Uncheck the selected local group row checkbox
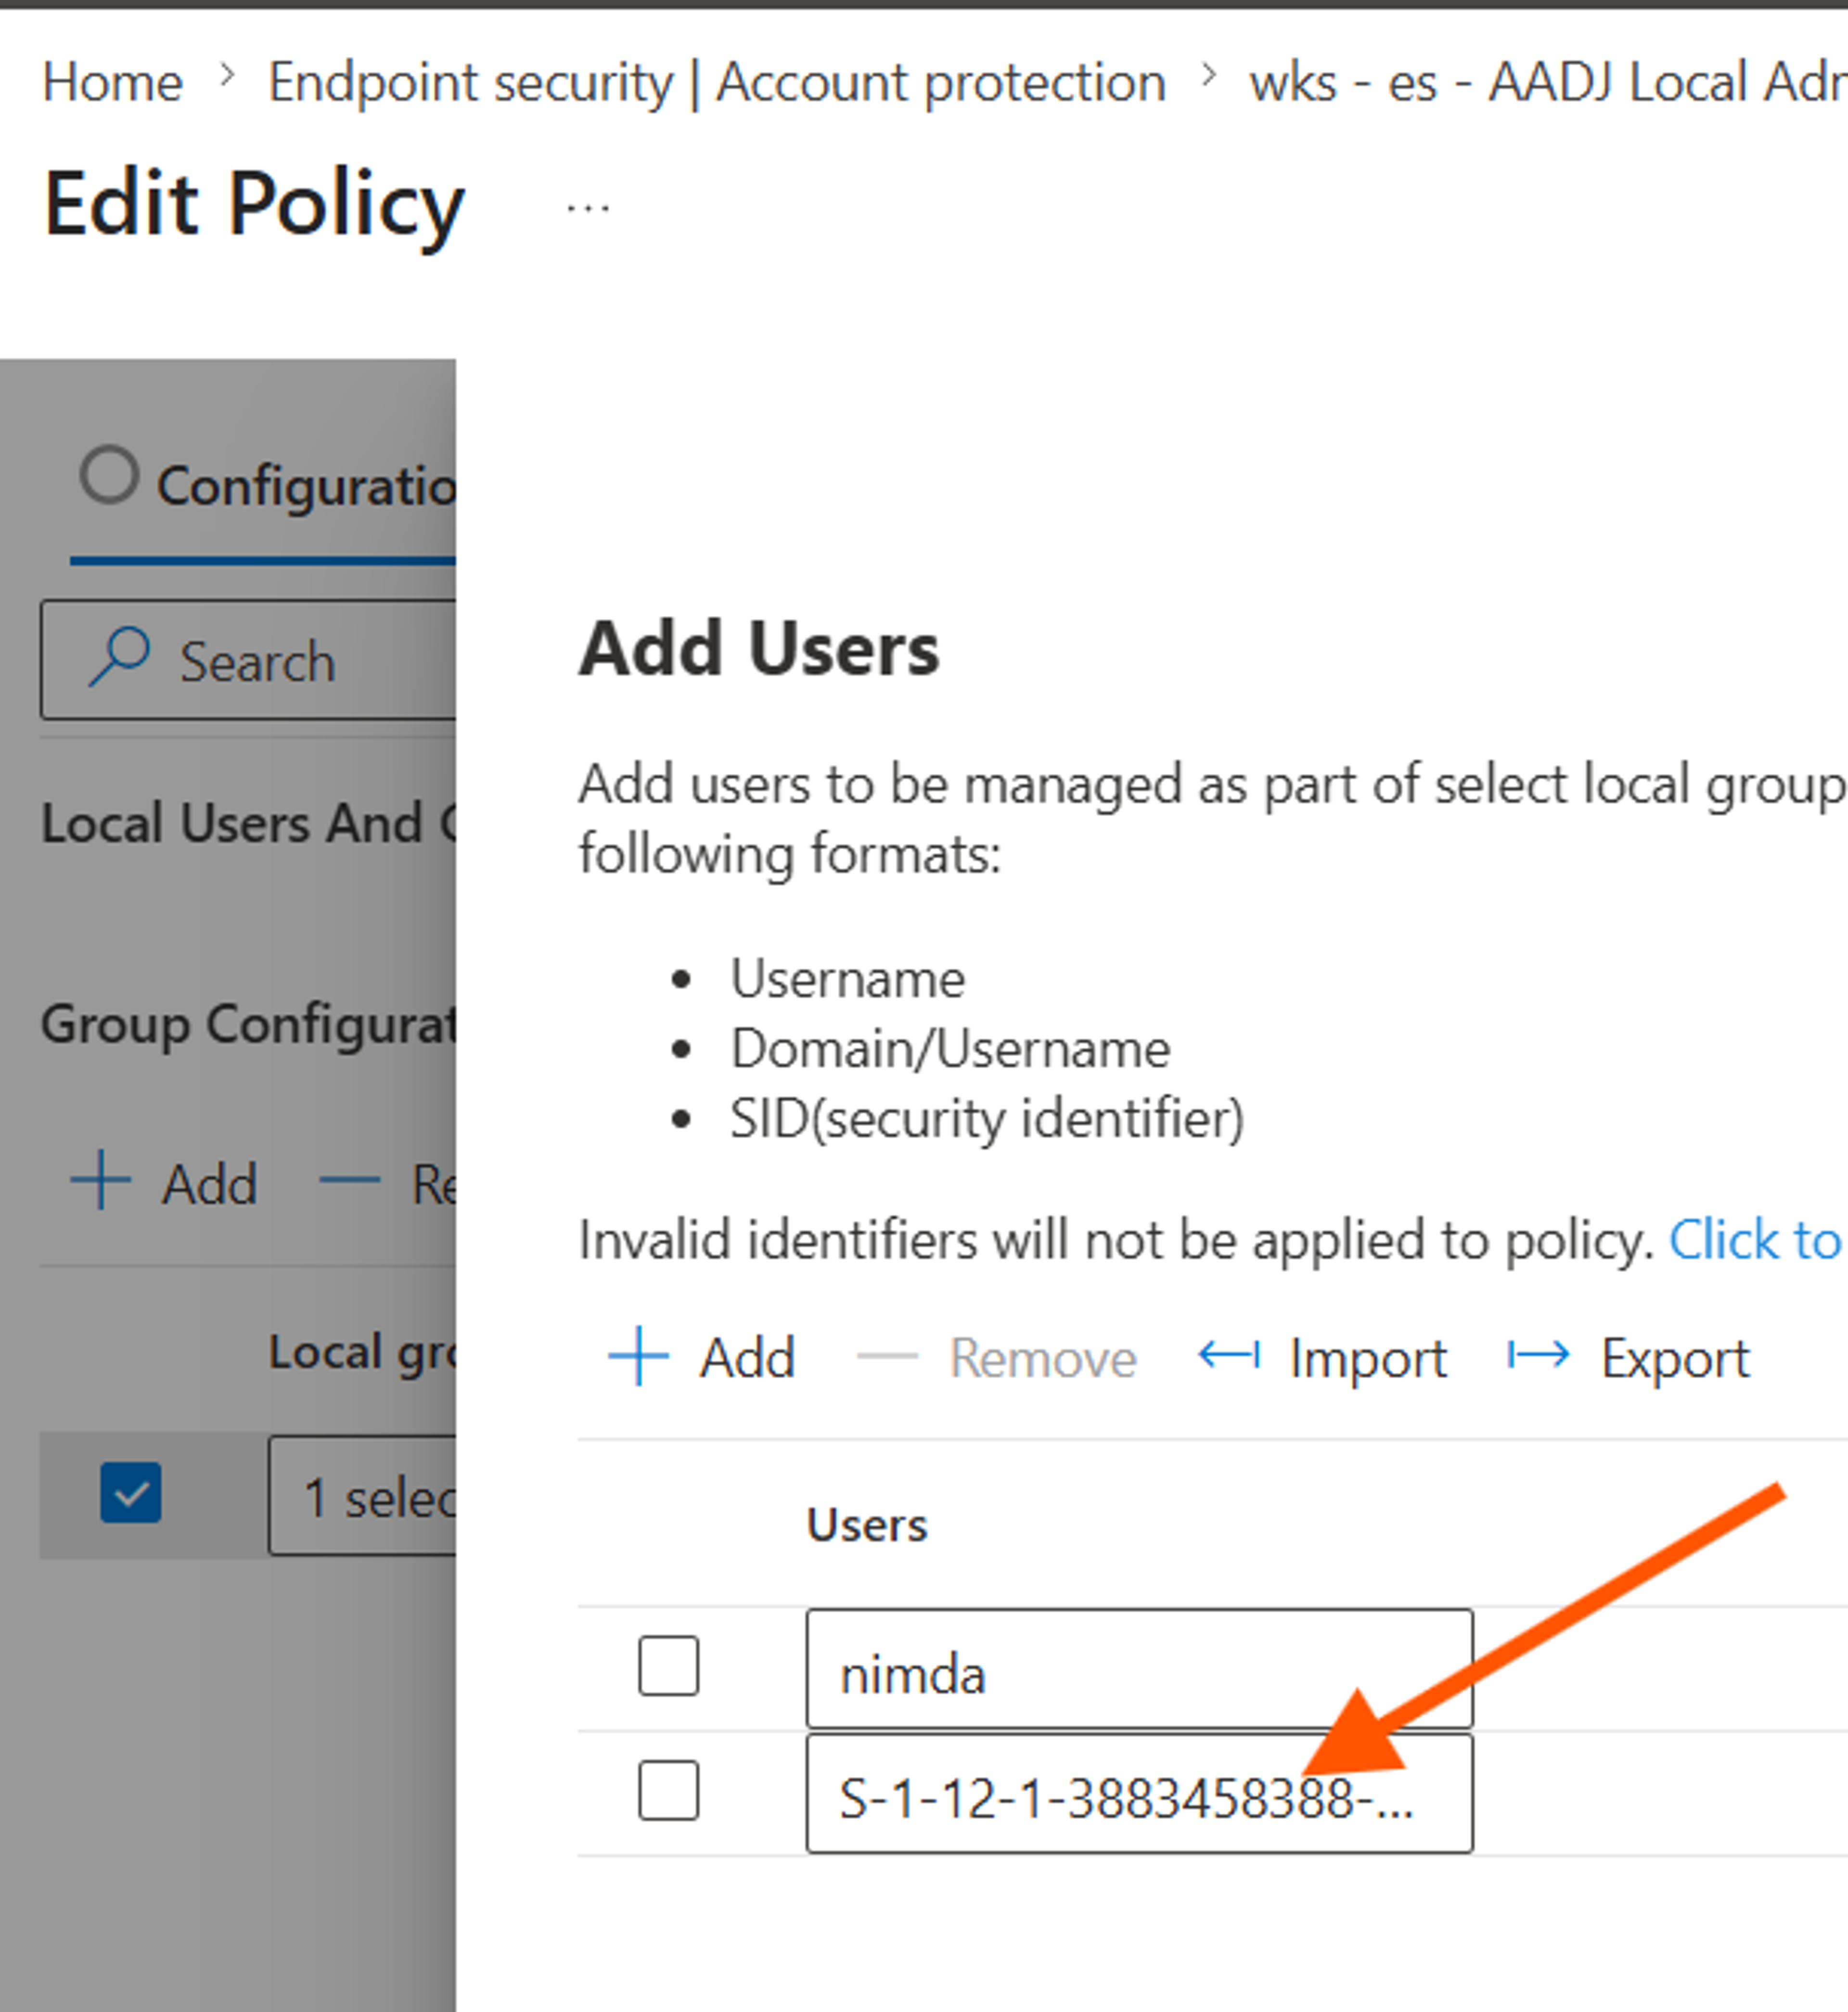 pyautogui.click(x=131, y=1493)
